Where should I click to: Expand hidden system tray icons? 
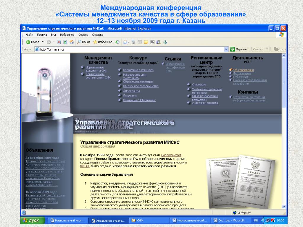coord(263,220)
